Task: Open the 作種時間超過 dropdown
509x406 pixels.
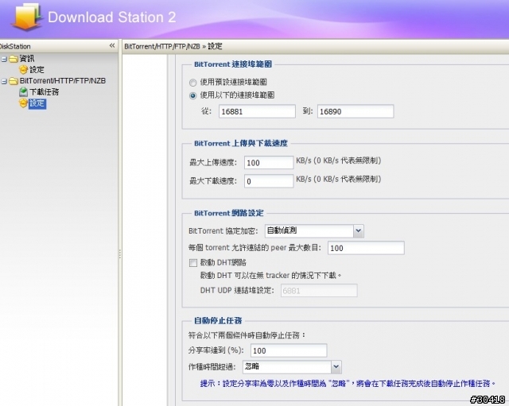Action: tap(336, 367)
